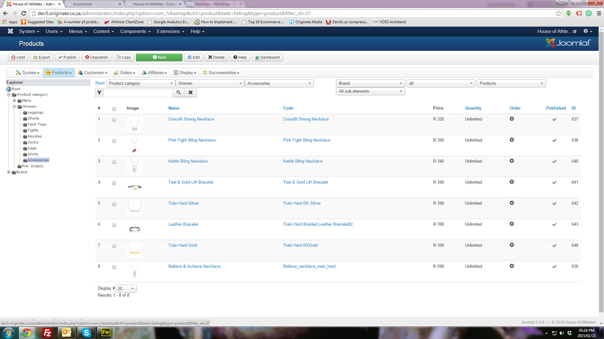Viewport: 604px width, 339px height.
Task: Click the Joomla logo icon in the menu bar
Action: (10, 31)
